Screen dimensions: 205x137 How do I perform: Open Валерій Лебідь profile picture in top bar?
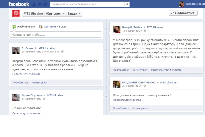coord(182,4)
